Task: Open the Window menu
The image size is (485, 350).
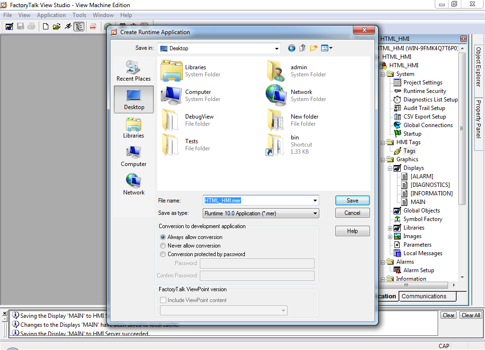Action: coord(103,15)
